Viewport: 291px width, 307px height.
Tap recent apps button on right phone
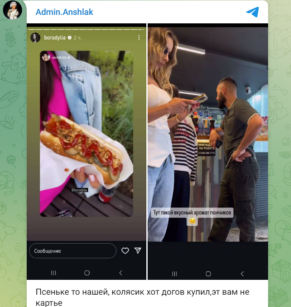174,274
